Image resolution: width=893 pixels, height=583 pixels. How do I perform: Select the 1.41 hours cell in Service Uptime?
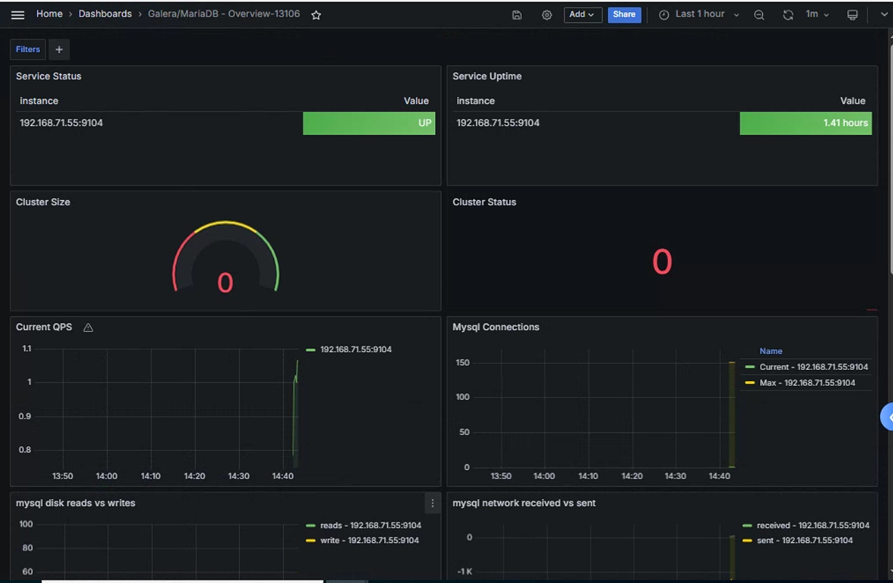coord(806,123)
